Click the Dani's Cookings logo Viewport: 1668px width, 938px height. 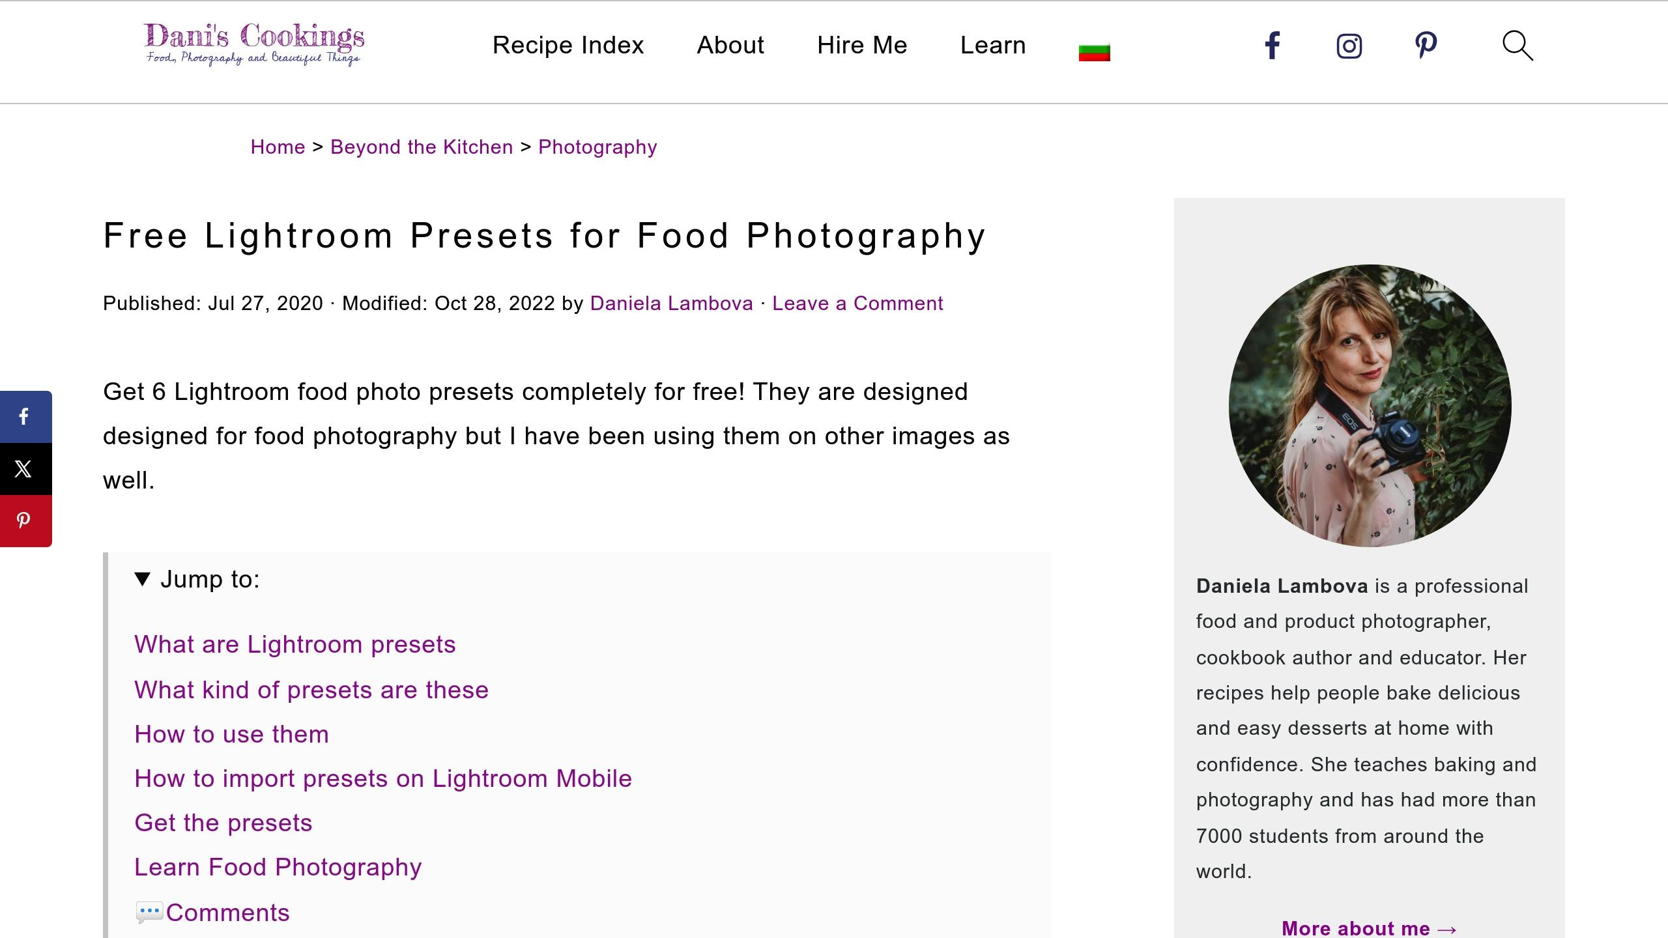[253, 44]
